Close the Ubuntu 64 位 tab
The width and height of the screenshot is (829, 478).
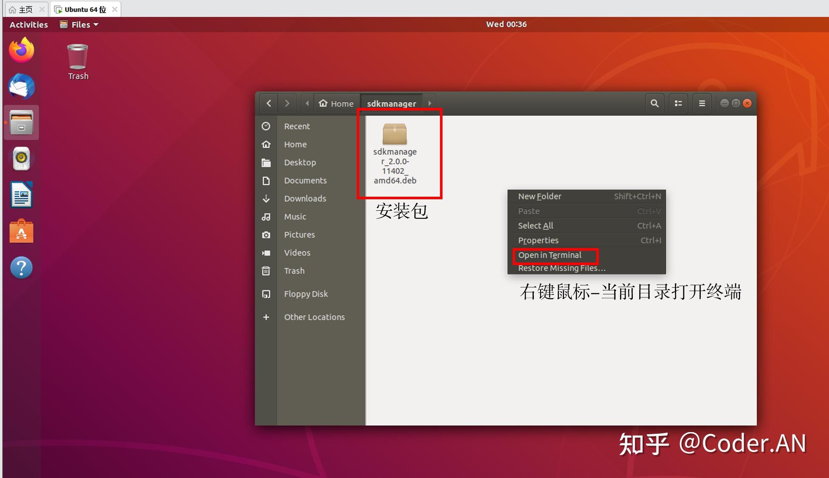tap(114, 9)
